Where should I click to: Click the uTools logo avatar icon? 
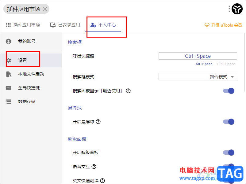coord(237,9)
